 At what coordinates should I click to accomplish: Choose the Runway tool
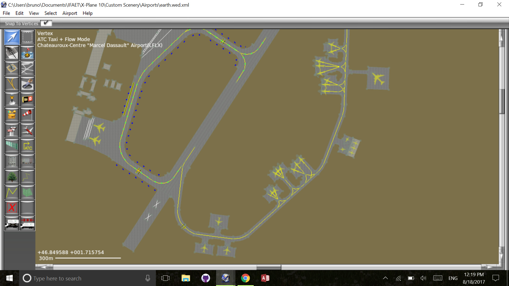click(x=12, y=53)
